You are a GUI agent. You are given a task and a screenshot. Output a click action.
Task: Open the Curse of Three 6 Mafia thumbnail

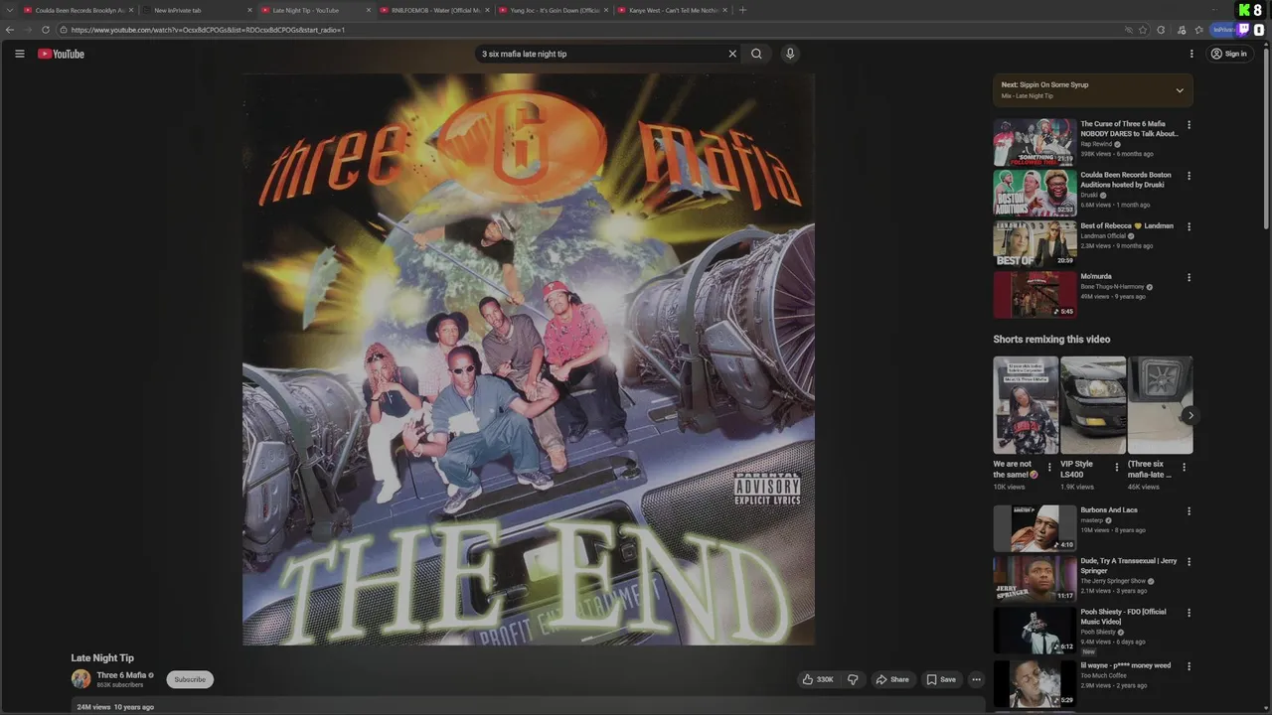click(x=1034, y=142)
